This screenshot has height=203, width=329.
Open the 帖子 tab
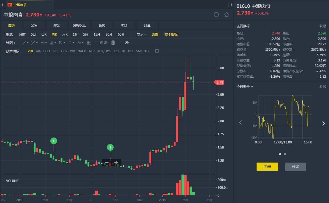tap(125, 25)
